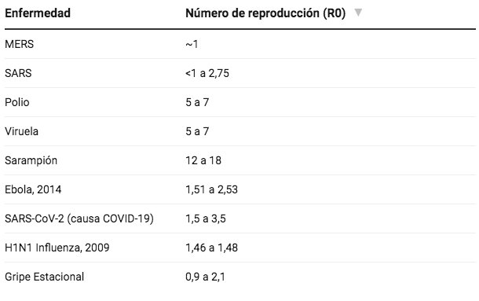Click the 5 a 7 value for Polio
This screenshot has height=301, width=479.
point(197,102)
